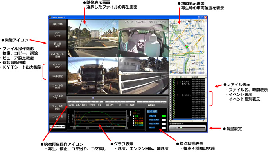268x152 pixels.
Task: Stop playback with 停止 button
Action: tap(99, 102)
